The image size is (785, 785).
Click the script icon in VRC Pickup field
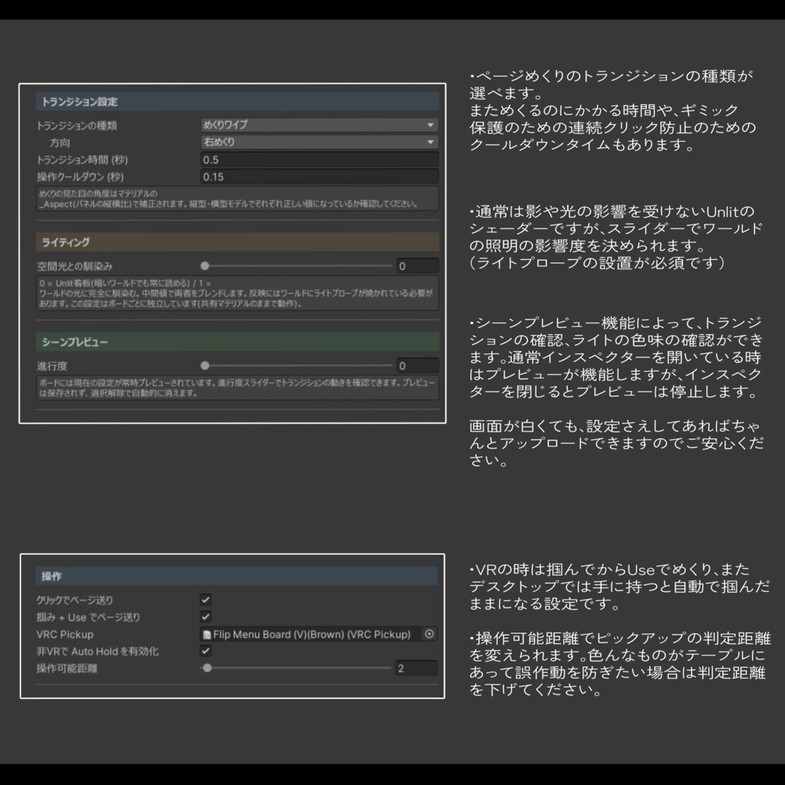click(x=207, y=635)
